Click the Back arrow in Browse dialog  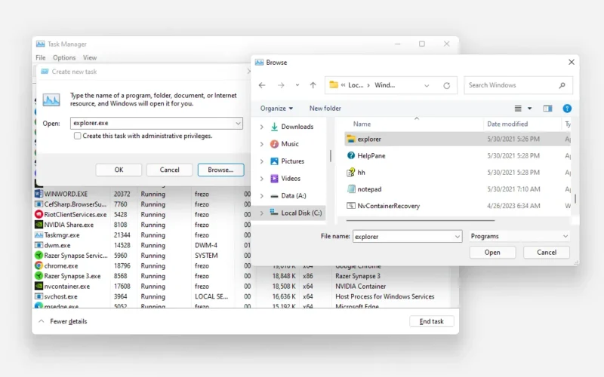click(x=262, y=85)
